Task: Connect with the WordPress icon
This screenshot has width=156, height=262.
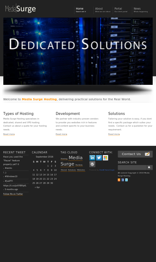Action: (x=92, y=164)
